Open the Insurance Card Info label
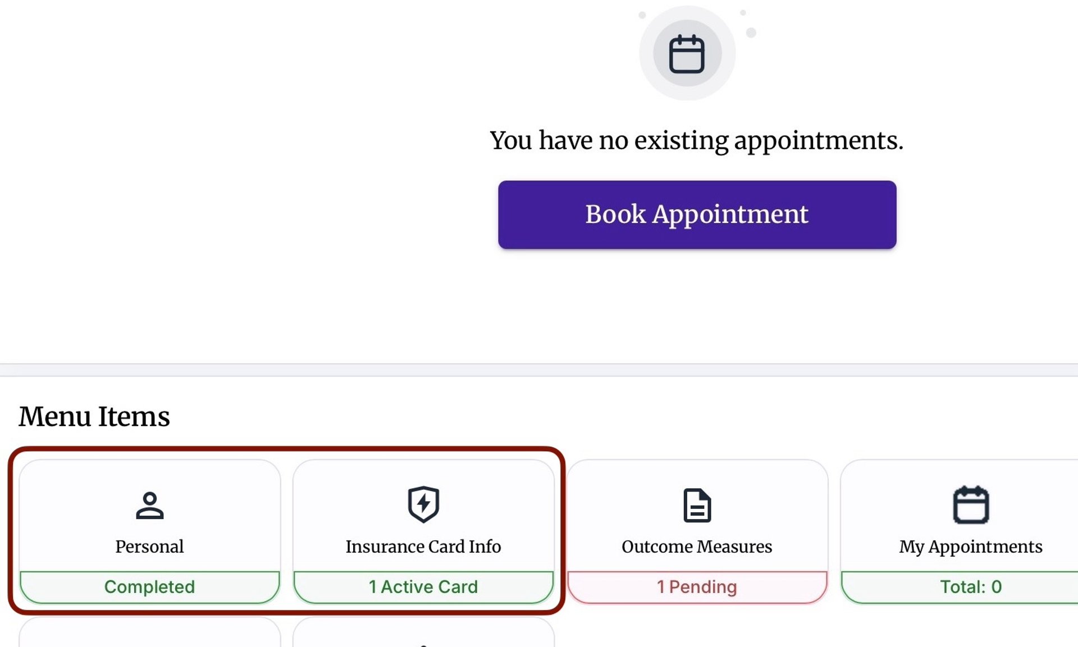Screen dimensions: 1078x647 click(x=423, y=546)
